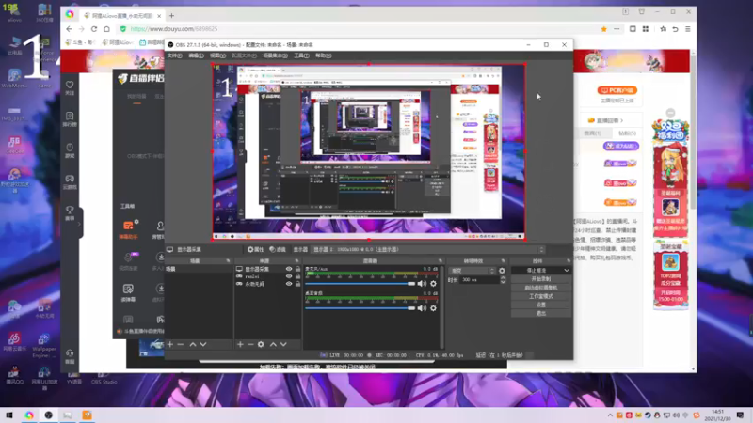The image size is (753, 423).
Task: Mute the desktop audio channel
Action: tap(422, 308)
